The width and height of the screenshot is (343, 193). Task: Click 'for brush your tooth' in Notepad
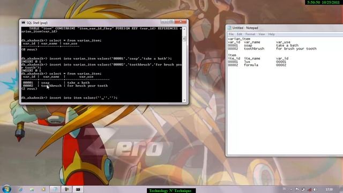296,49
